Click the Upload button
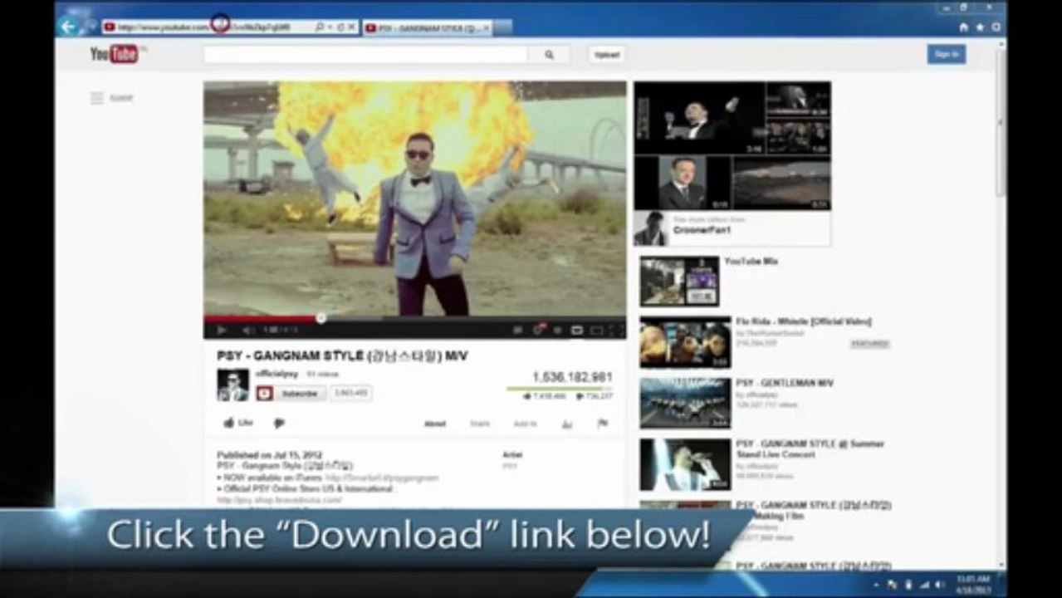Viewport: 1062px width, 598px height. pyautogui.click(x=607, y=55)
